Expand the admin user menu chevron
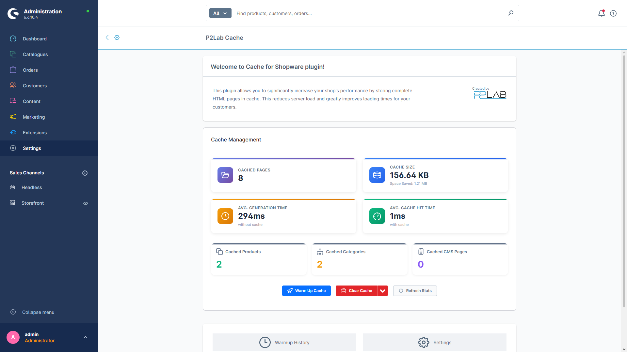The height and width of the screenshot is (352, 627). click(x=86, y=337)
